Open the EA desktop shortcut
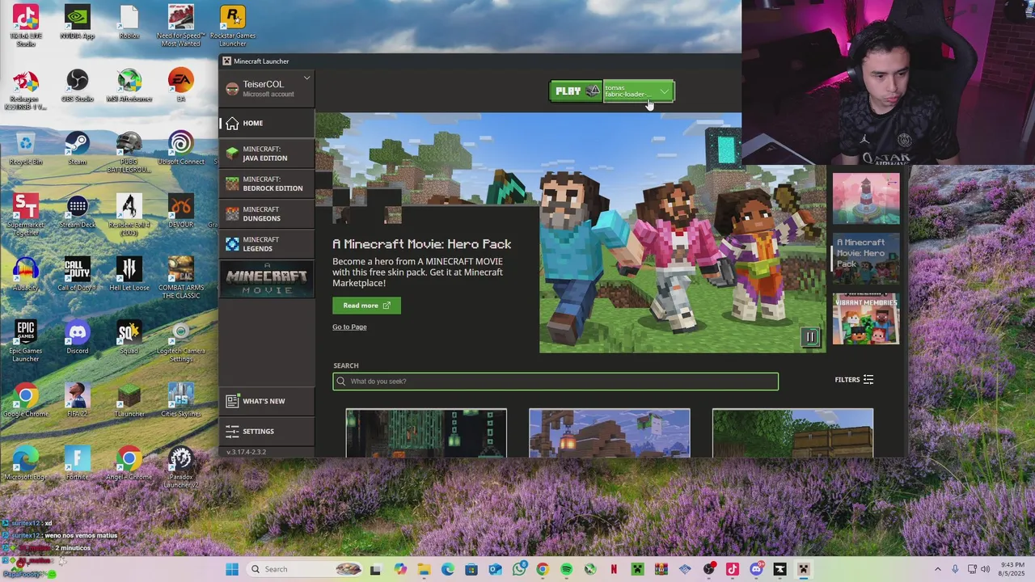 click(181, 86)
